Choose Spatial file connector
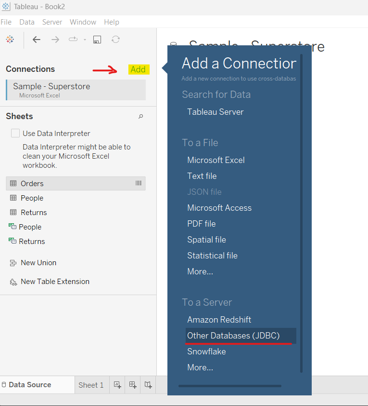 206,240
